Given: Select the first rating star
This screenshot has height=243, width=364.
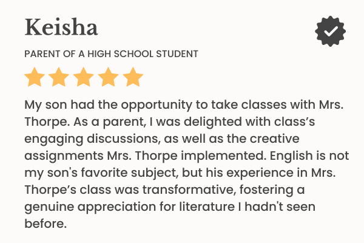Looking at the screenshot, I should tap(35, 77).
